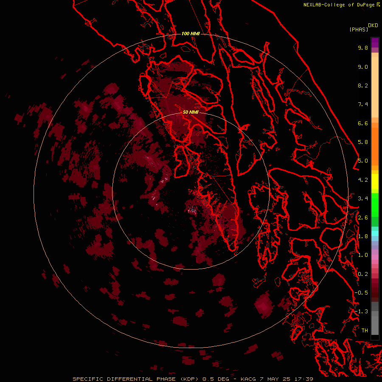This screenshot has height=382, width=382.
Task: Click the yellow segment of the color bar
Action: [375, 182]
